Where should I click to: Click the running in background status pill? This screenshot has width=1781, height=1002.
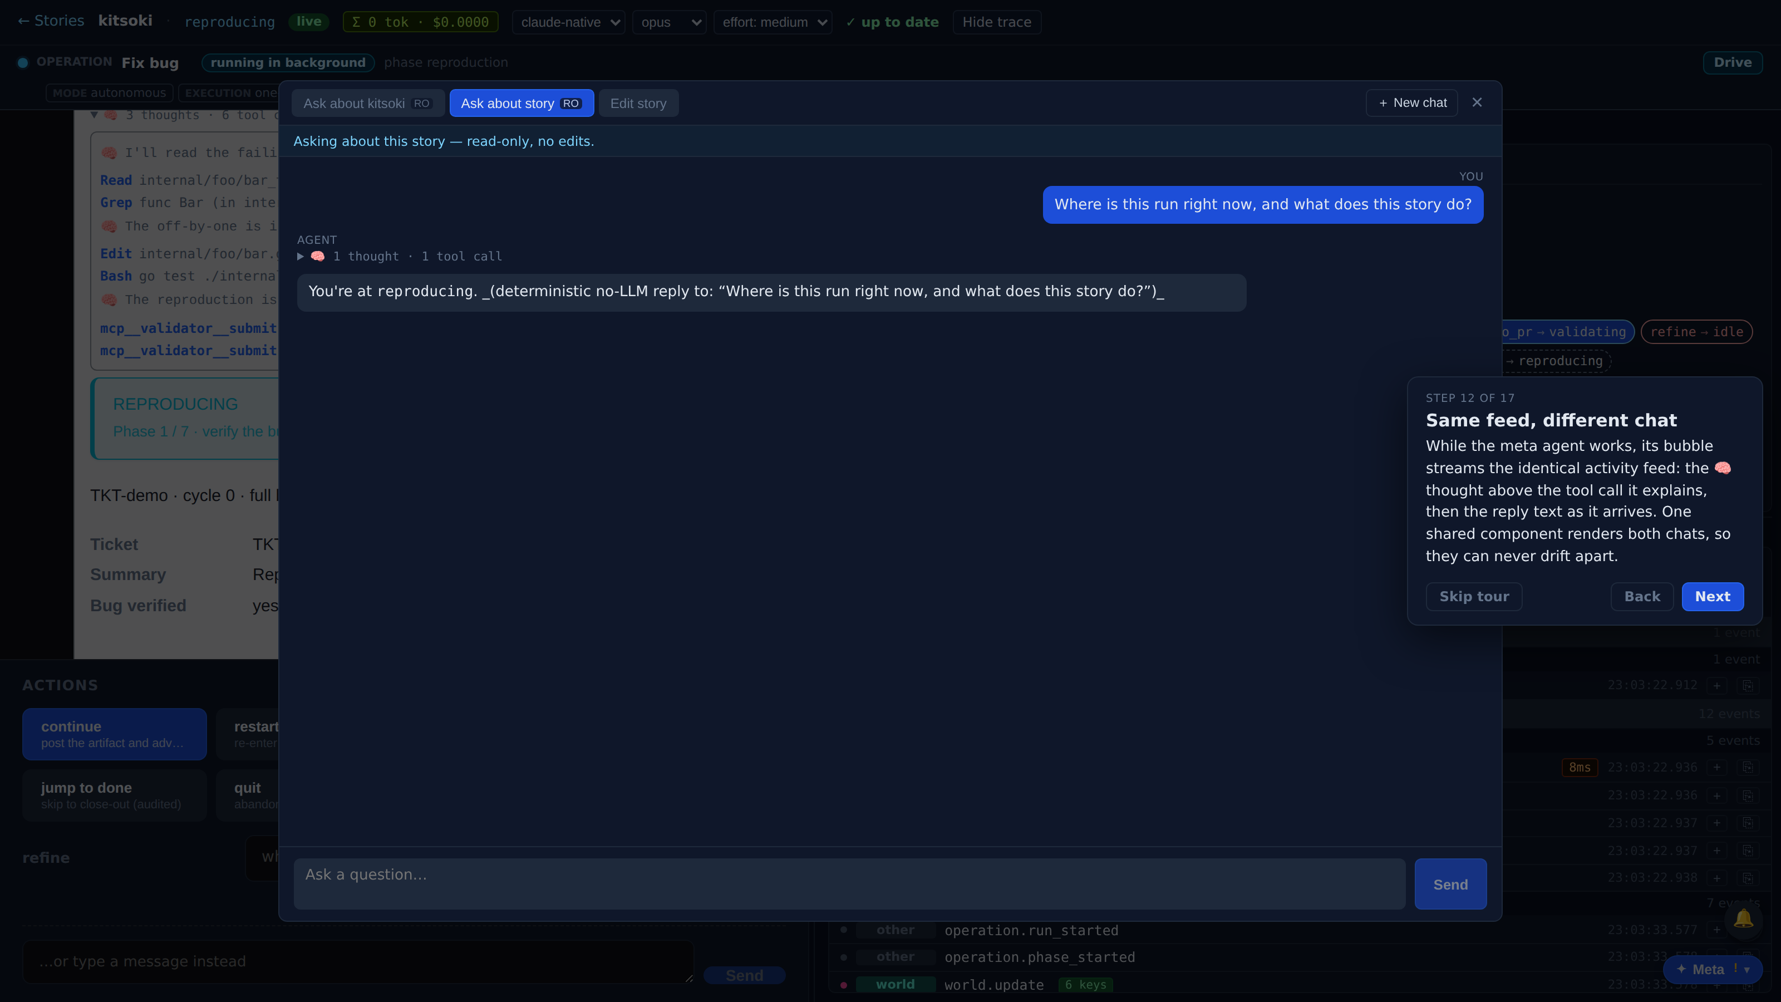(x=288, y=63)
